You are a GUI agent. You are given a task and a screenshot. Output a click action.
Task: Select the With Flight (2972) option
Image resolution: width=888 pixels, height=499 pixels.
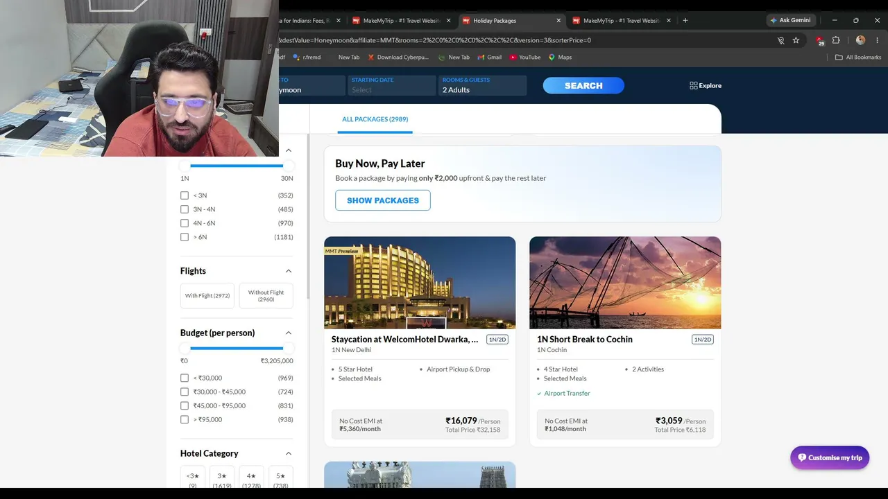point(207,295)
